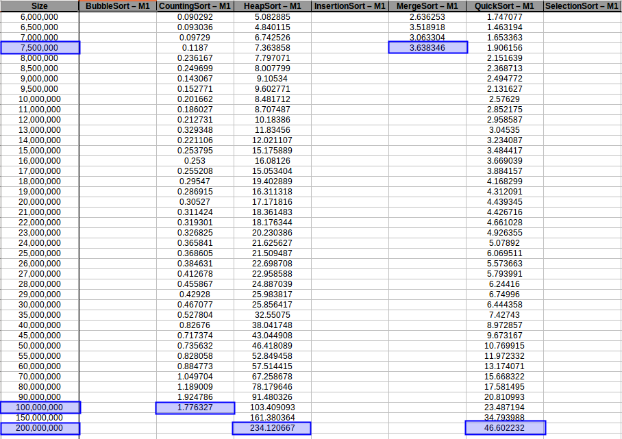Screen dimensions: 622x439
Task: Click QuickSort value 15.668322
Action: coord(505,377)
